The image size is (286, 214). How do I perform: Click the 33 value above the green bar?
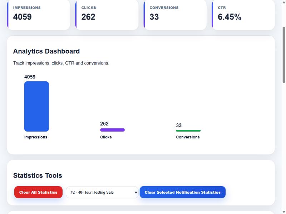coord(179,125)
